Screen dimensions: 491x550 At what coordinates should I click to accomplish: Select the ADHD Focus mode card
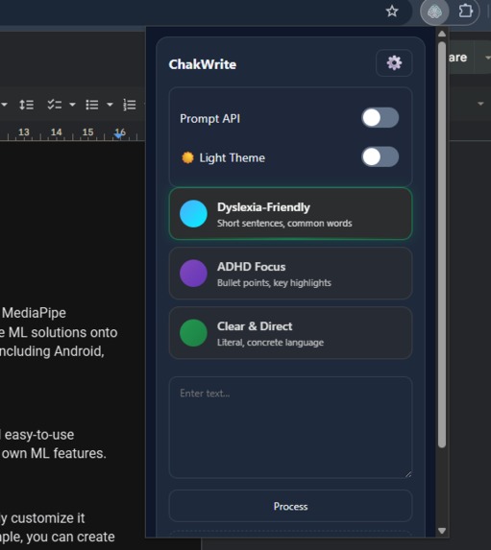click(x=290, y=274)
